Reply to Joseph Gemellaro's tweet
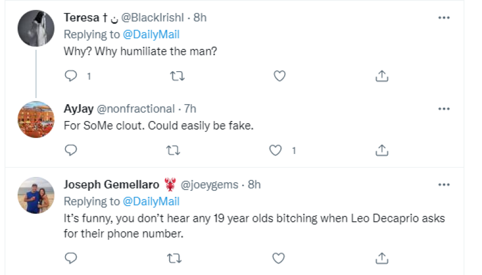The image size is (482, 275). click(x=71, y=258)
